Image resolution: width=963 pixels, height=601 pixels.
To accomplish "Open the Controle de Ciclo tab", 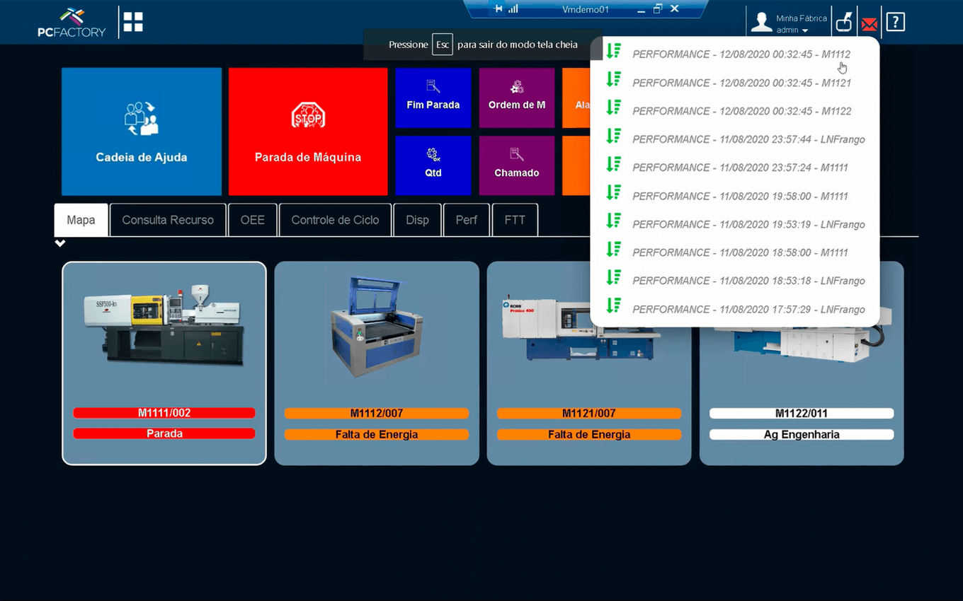I will tap(335, 220).
